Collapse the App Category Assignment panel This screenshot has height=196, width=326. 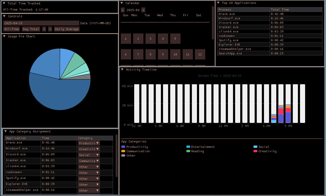6,131
